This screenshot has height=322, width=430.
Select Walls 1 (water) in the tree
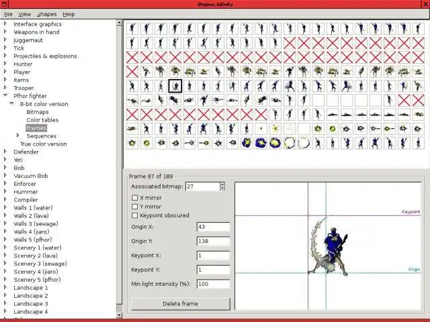coord(33,208)
